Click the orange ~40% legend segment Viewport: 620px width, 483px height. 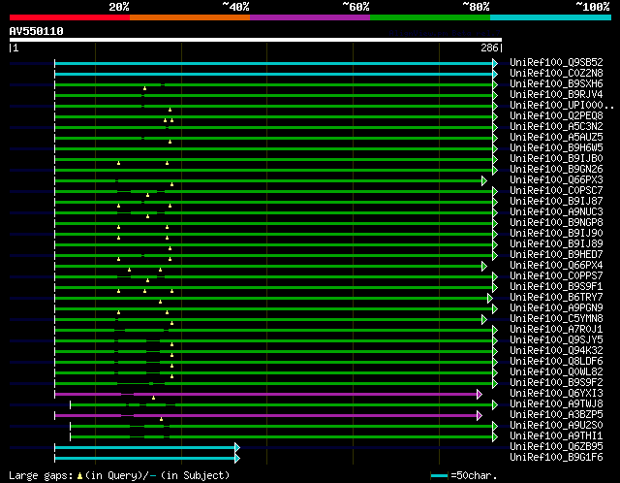pyautogui.click(x=190, y=17)
